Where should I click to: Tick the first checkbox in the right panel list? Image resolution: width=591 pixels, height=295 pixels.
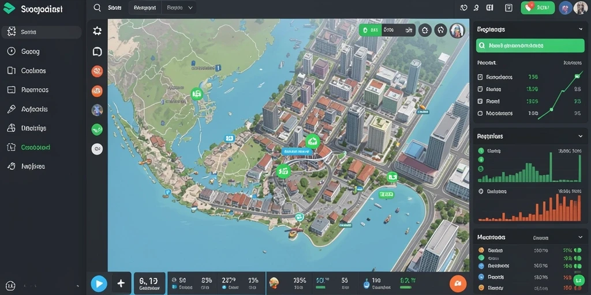480,77
